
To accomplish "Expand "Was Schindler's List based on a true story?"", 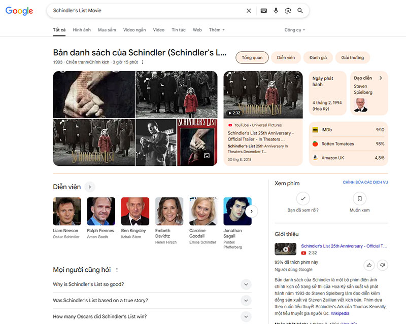I will coord(152,301).
